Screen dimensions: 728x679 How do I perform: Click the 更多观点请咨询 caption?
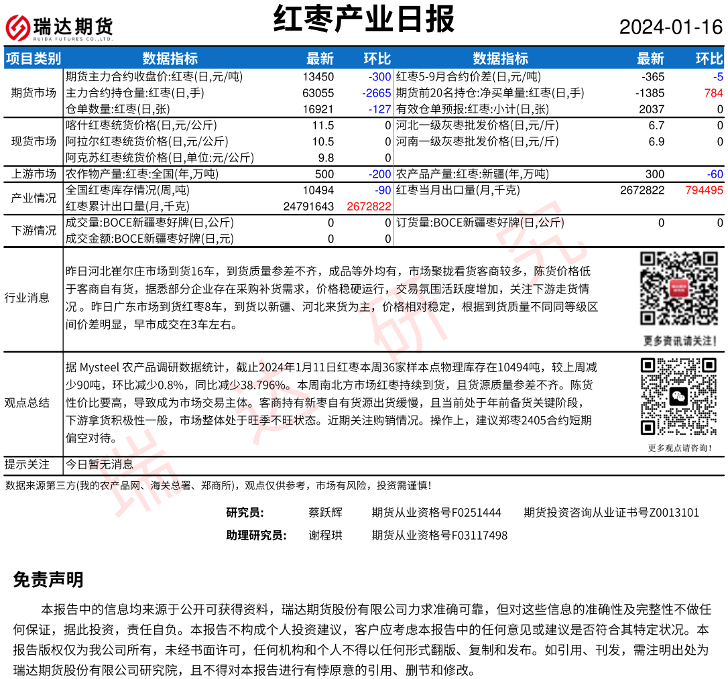point(679,448)
